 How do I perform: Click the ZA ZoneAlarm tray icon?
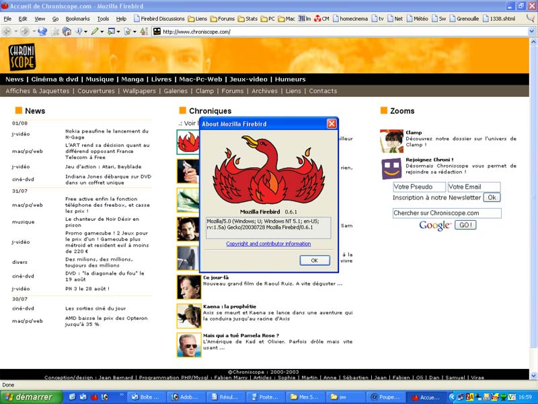(x=469, y=397)
